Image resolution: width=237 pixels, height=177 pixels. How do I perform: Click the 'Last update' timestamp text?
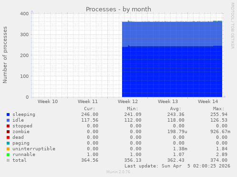[x=177, y=166]
